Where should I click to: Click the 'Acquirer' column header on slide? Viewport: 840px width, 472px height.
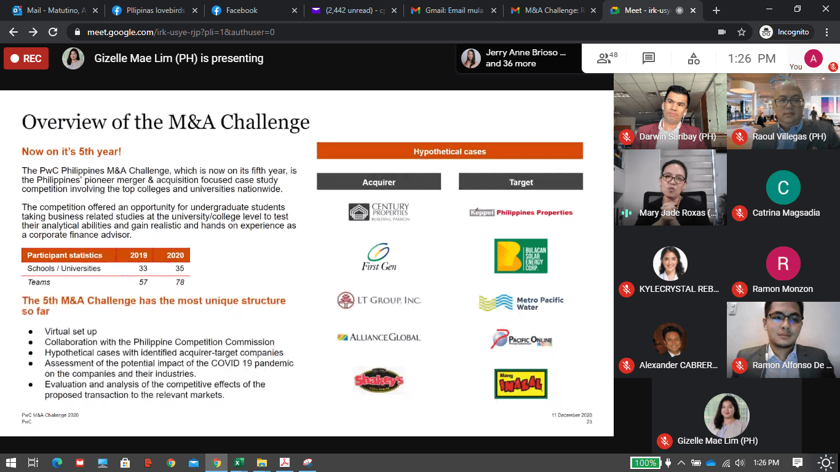point(379,182)
